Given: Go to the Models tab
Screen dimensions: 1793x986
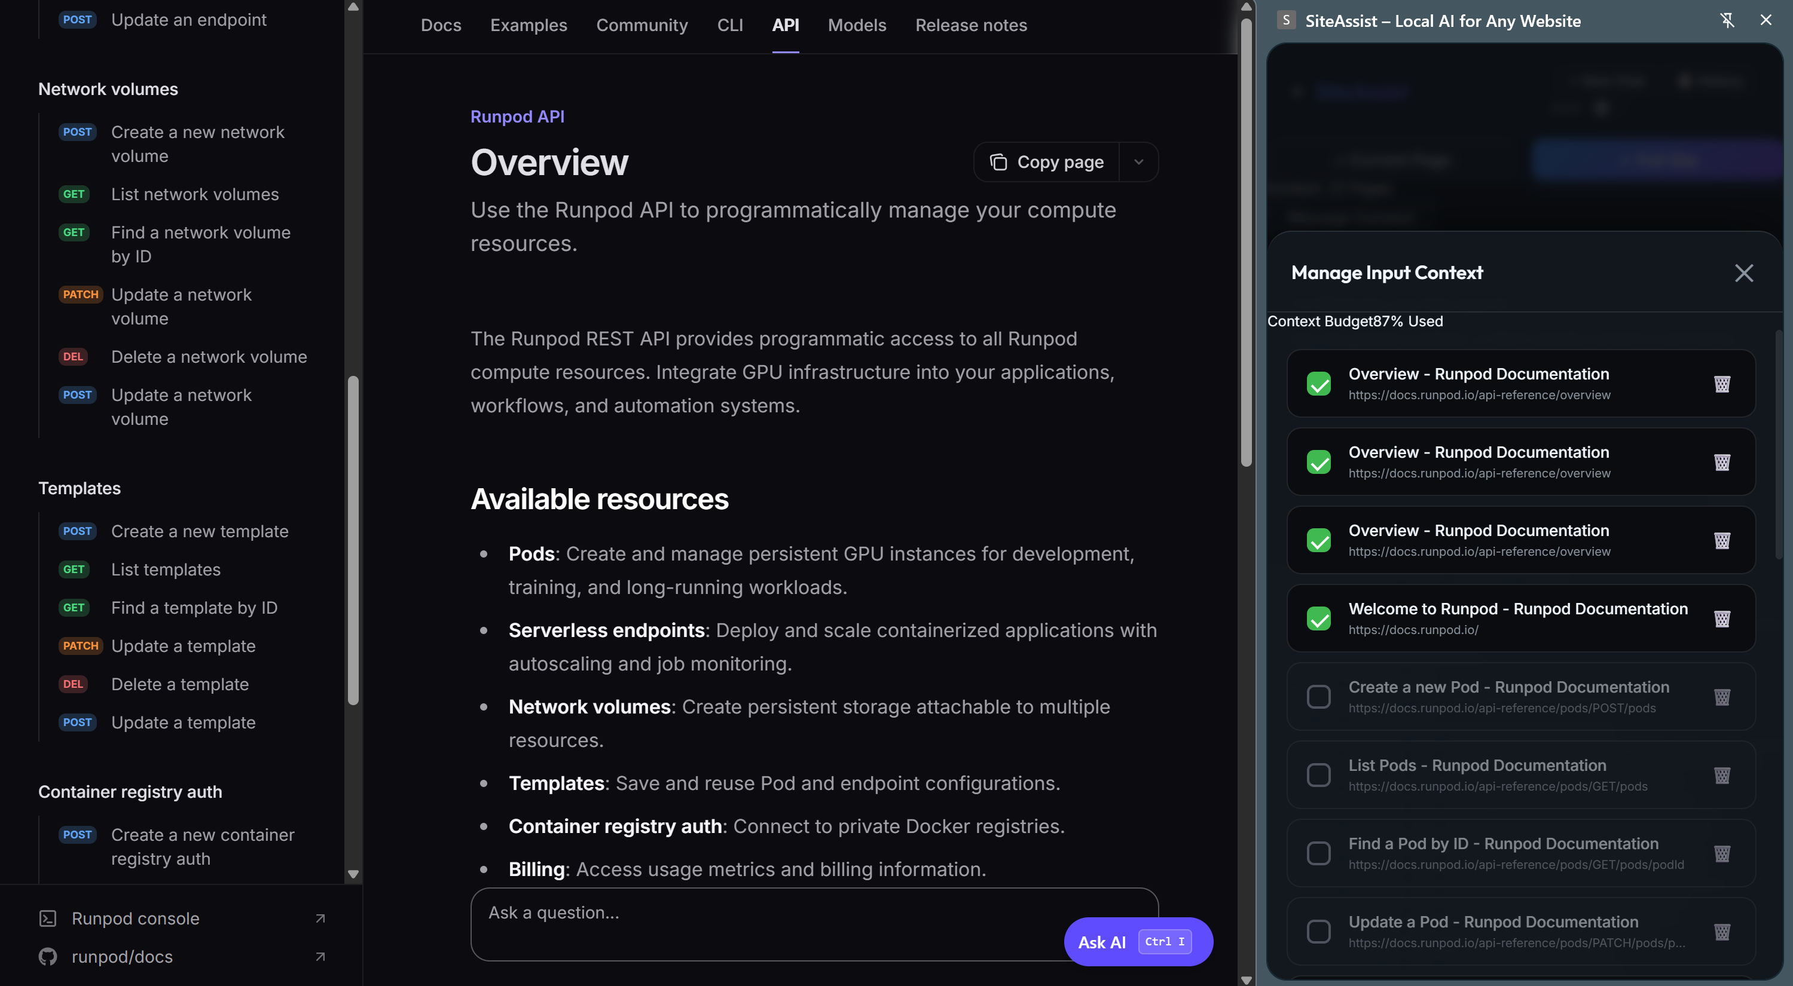Looking at the screenshot, I should pyautogui.click(x=857, y=25).
